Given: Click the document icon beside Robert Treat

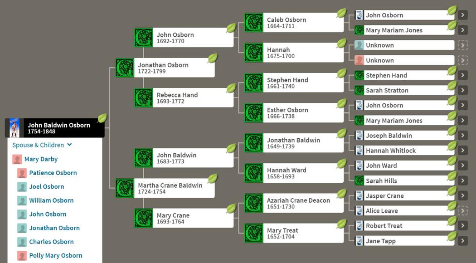Looking at the screenshot, I should (x=359, y=226).
